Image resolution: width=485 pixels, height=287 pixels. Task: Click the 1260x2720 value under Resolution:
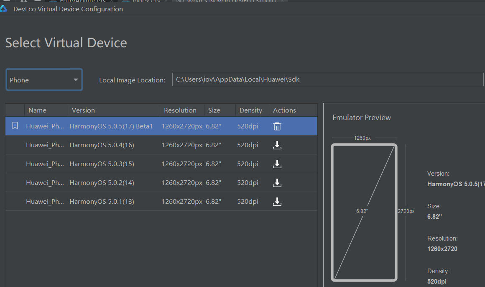[x=442, y=249]
